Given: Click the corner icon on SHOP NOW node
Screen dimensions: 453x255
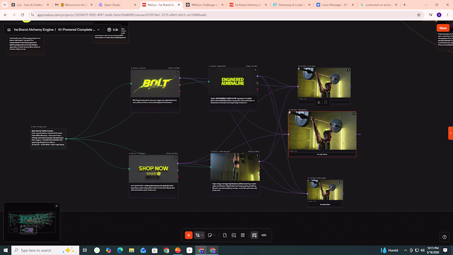Looking at the screenshot, I should [x=176, y=157].
